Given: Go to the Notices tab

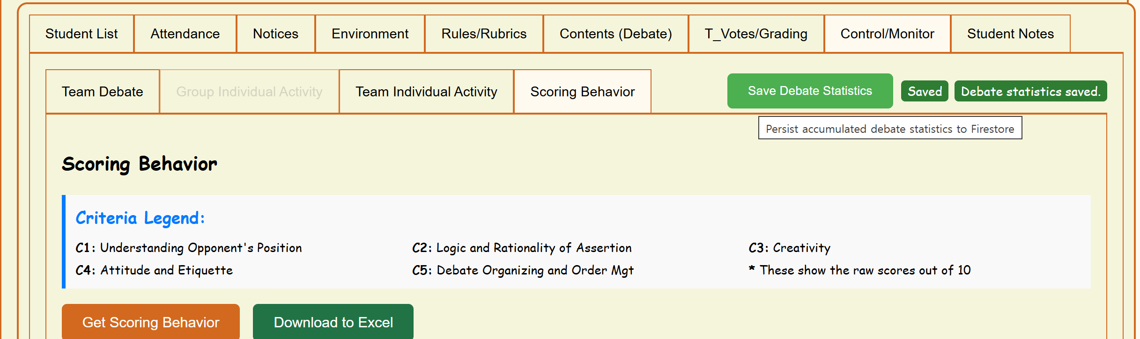Looking at the screenshot, I should [x=275, y=34].
